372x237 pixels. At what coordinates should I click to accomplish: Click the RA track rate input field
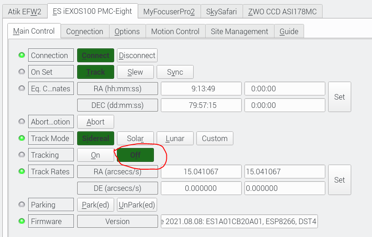285,172
